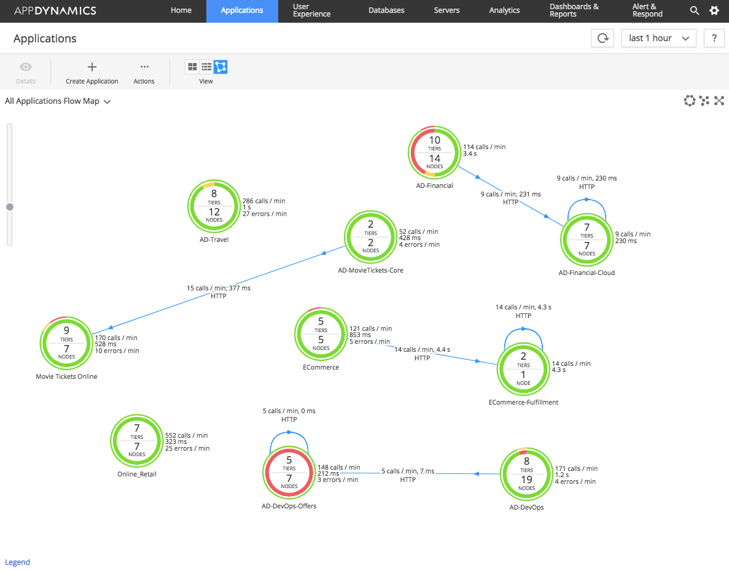
Task: Click the fit-to-screen expand icon
Action: point(719,100)
